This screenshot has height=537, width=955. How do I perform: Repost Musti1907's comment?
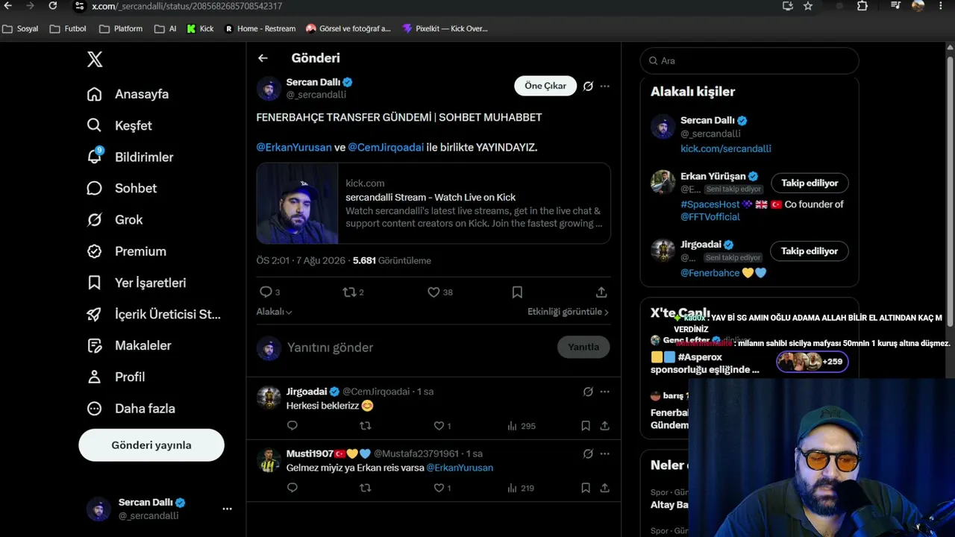click(x=365, y=488)
